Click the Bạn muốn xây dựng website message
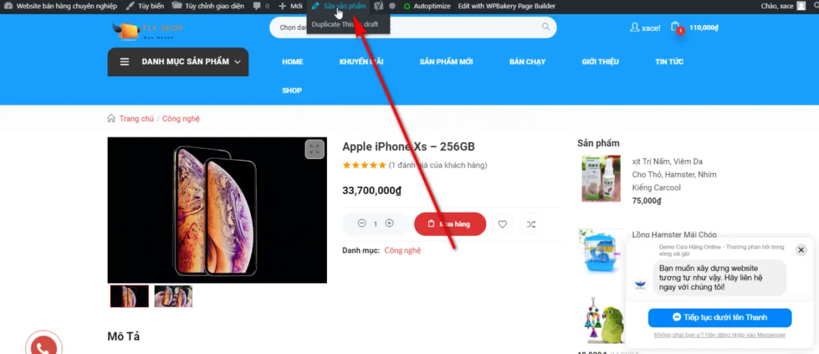The height and width of the screenshot is (354, 819). pyautogui.click(x=720, y=278)
